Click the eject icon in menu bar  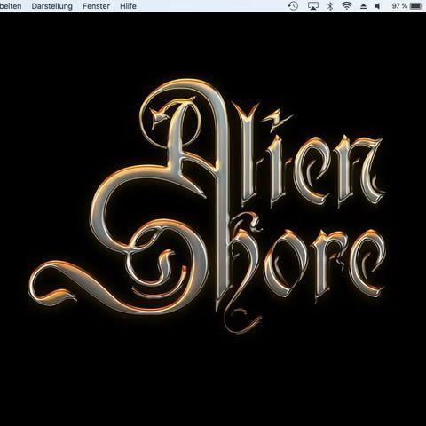363,6
